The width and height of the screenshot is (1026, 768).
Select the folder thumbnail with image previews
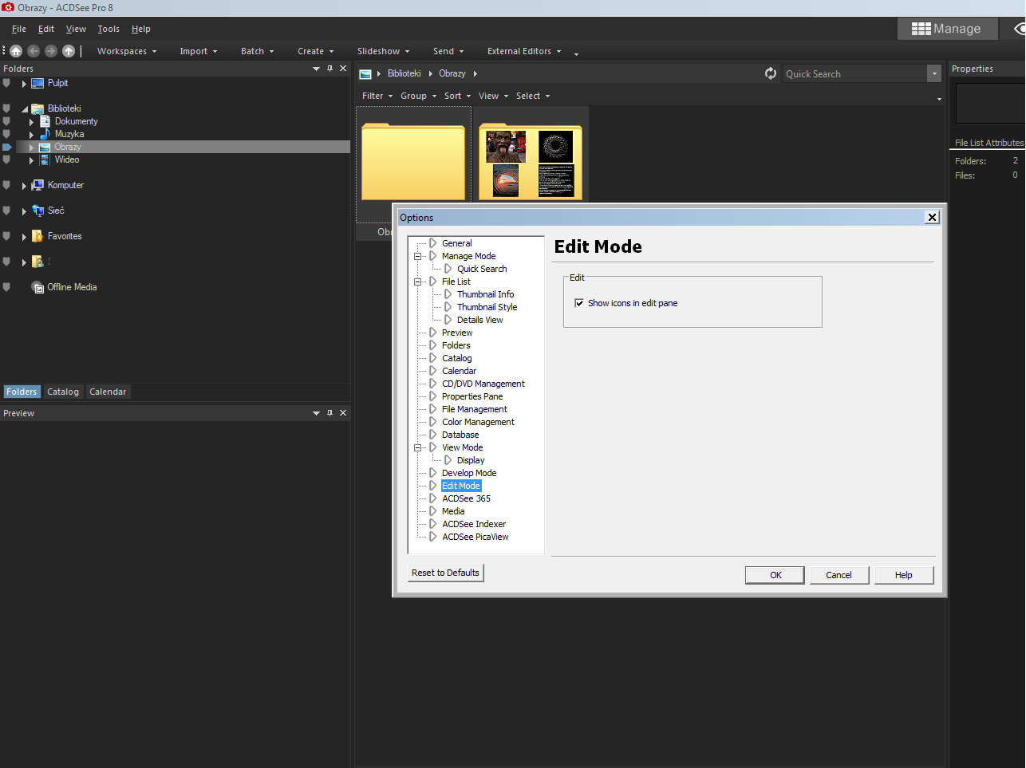coord(531,163)
